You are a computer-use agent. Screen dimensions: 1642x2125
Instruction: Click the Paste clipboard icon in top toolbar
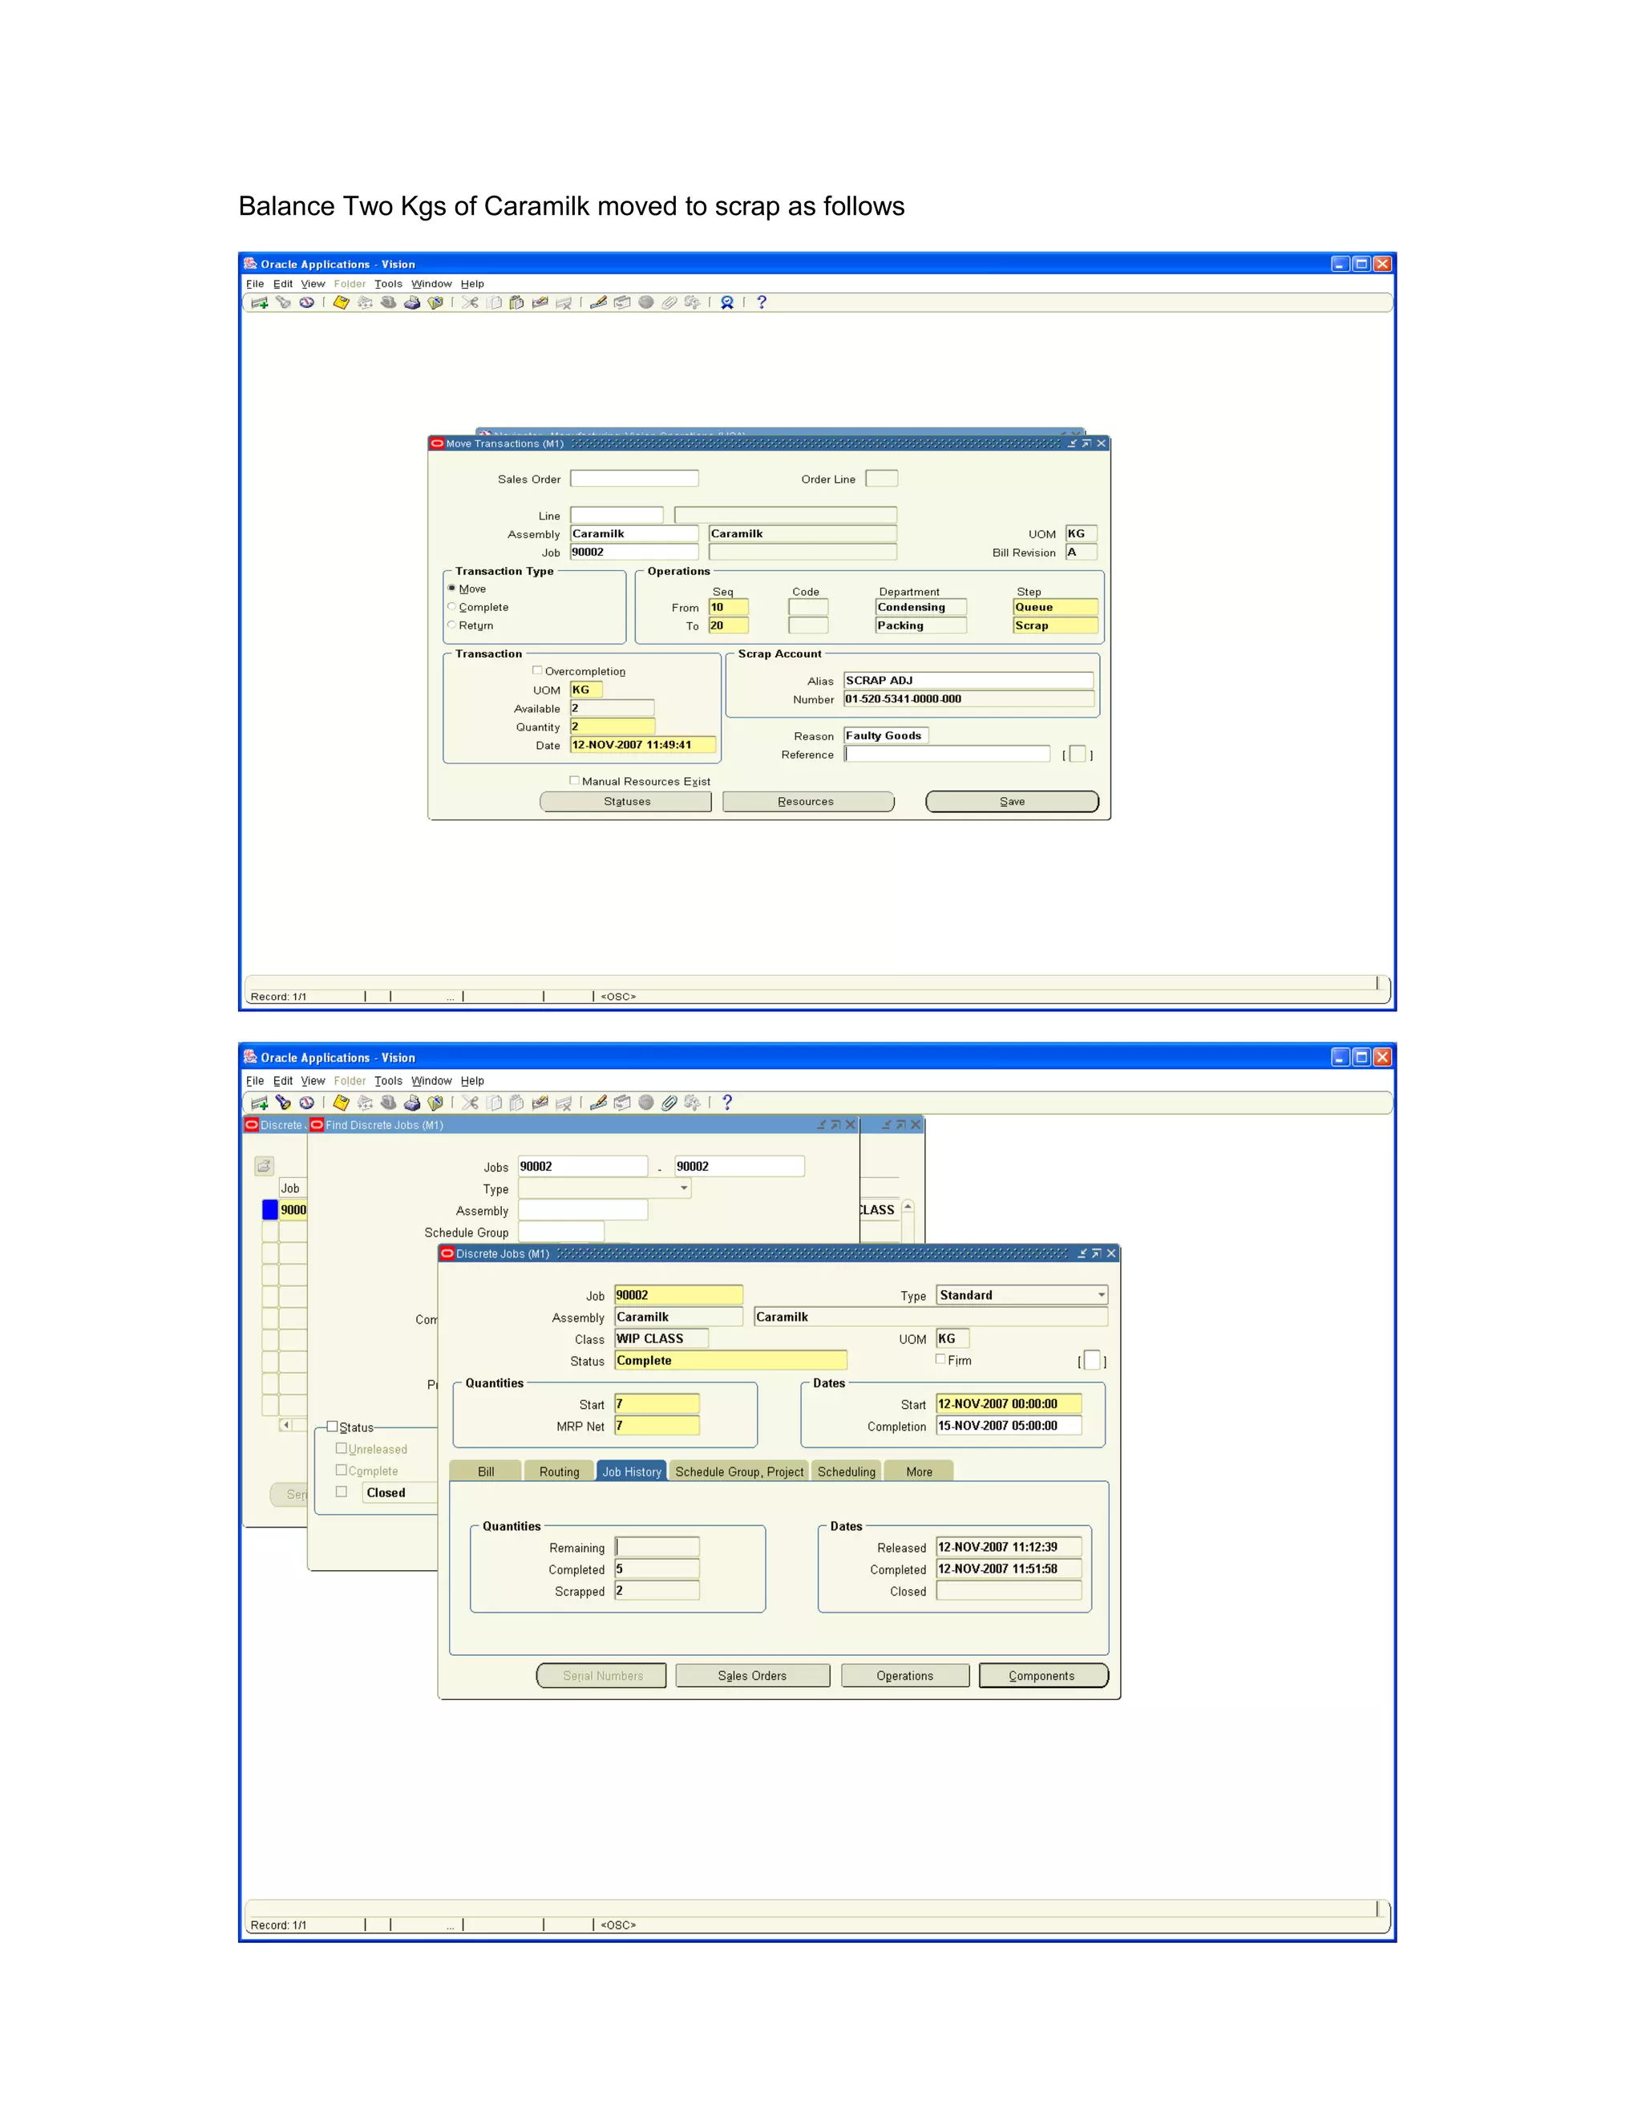tap(516, 302)
